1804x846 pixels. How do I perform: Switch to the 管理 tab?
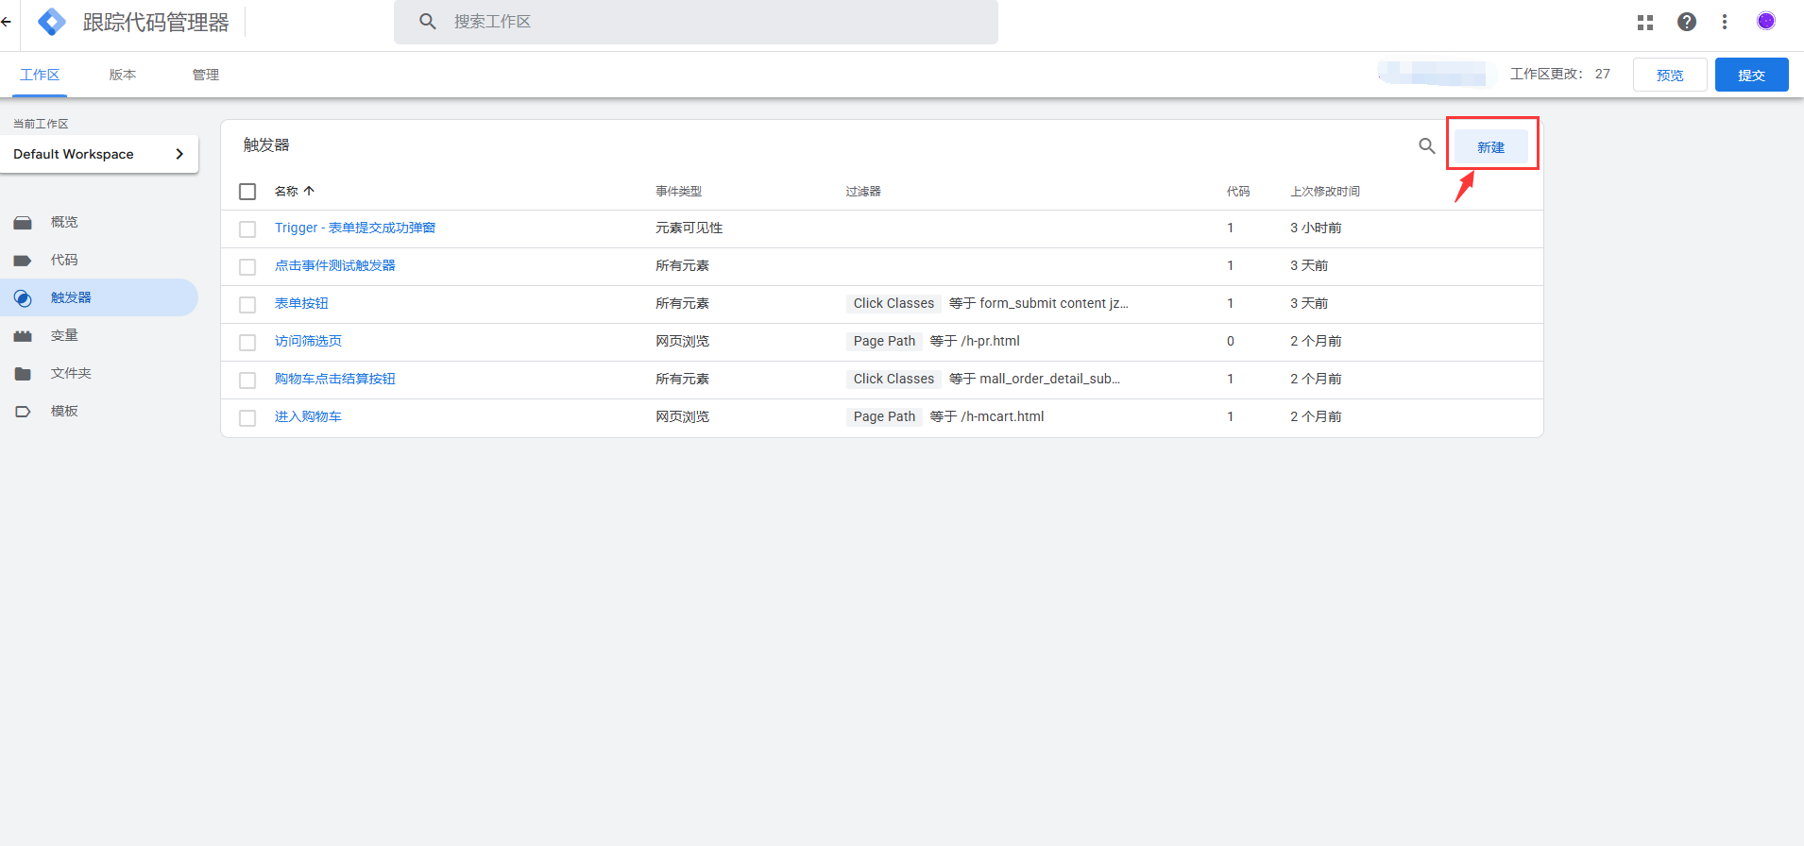[206, 75]
